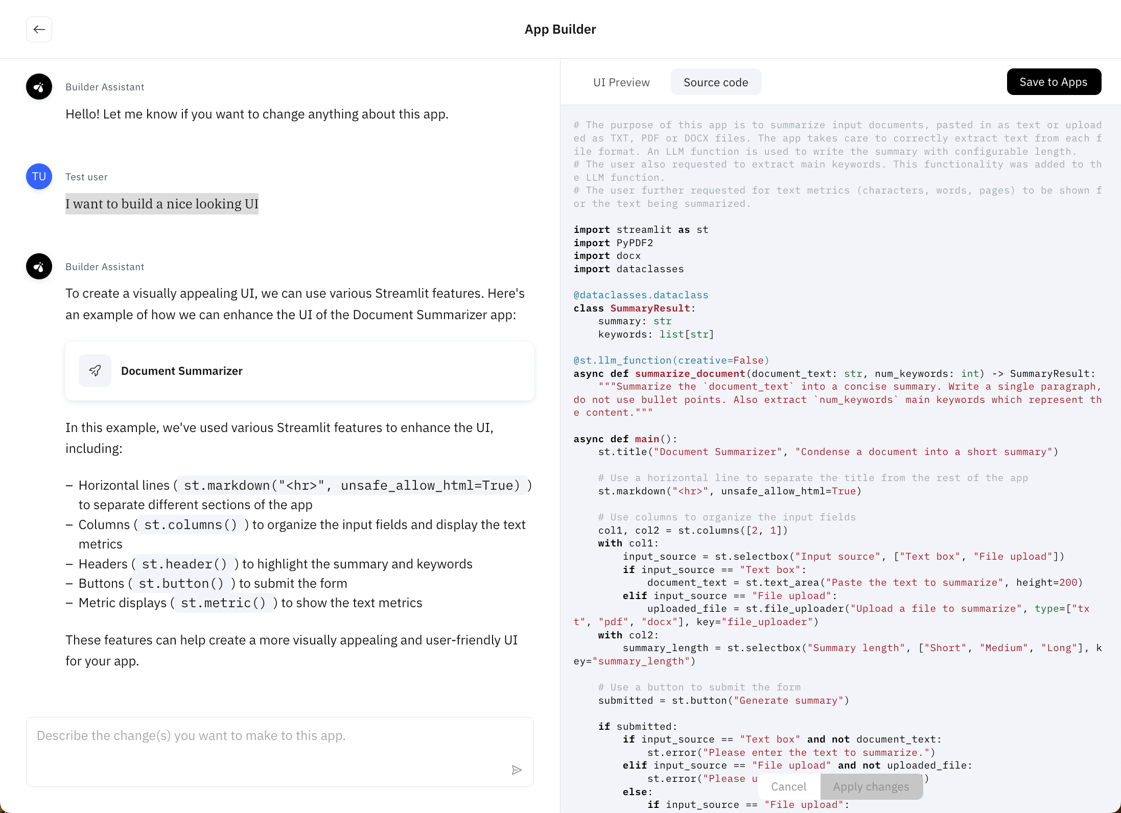Viewport: 1121px width, 813px height.
Task: Go back using the arrow button
Action: [39, 30]
